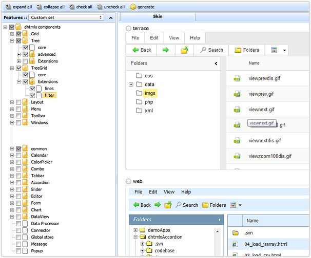This screenshot has width=311, height=258.
Task: Collapse the Features panel with the up chevron
Action: pos(111,18)
